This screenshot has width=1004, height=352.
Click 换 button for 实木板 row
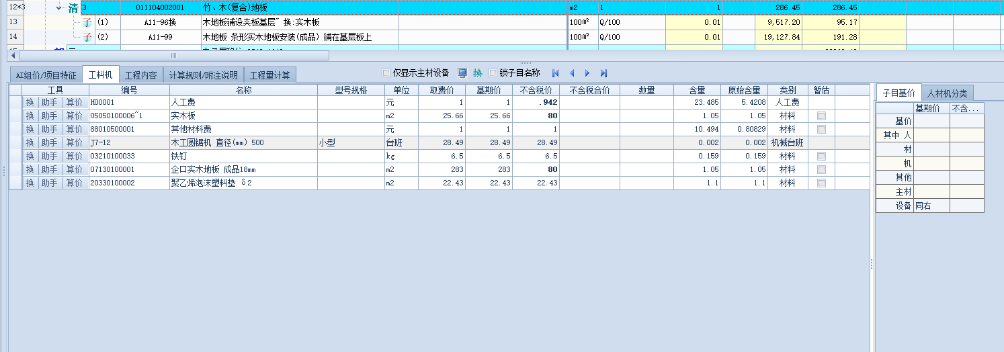pyautogui.click(x=30, y=116)
